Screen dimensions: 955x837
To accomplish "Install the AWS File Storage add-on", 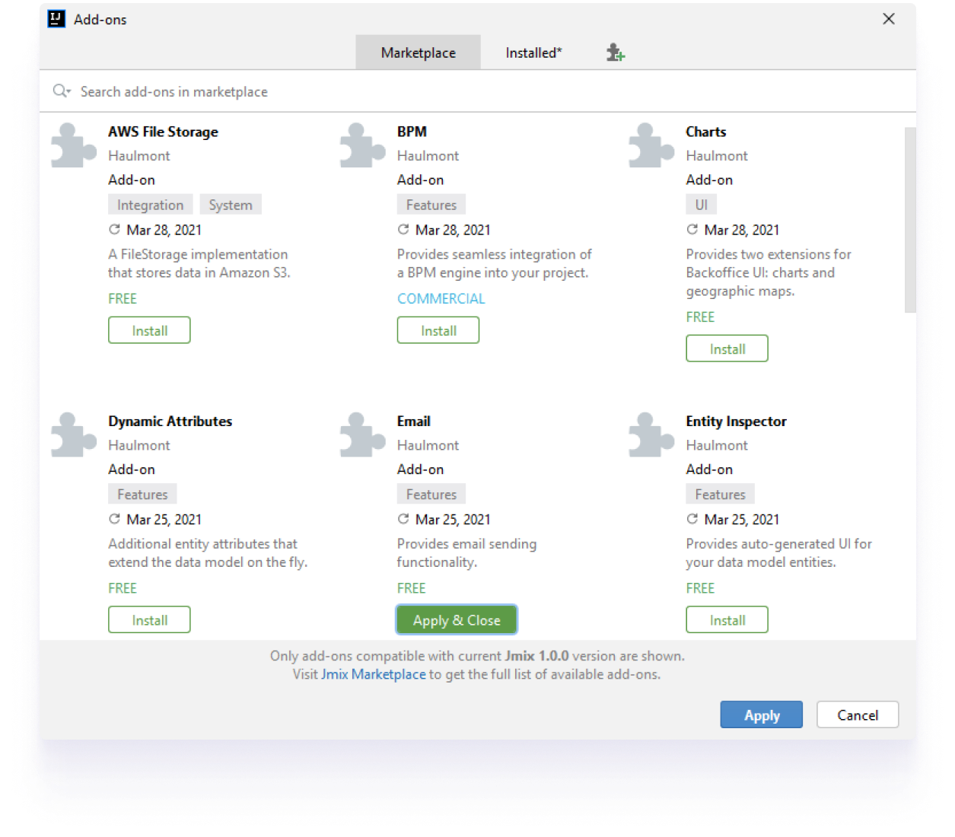I will click(149, 330).
